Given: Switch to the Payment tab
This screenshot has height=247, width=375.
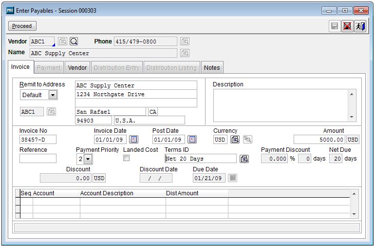Looking at the screenshot, I should (49, 68).
